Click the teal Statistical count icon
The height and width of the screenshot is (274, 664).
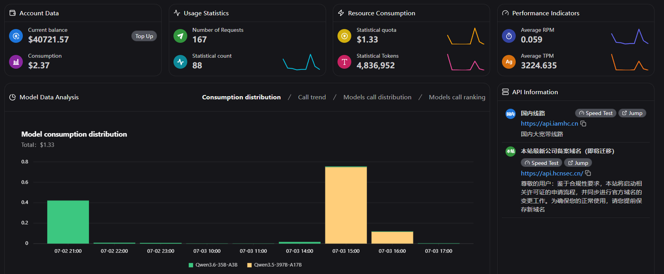pos(180,62)
